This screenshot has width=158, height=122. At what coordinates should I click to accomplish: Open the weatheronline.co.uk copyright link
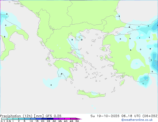click(x=137, y=120)
